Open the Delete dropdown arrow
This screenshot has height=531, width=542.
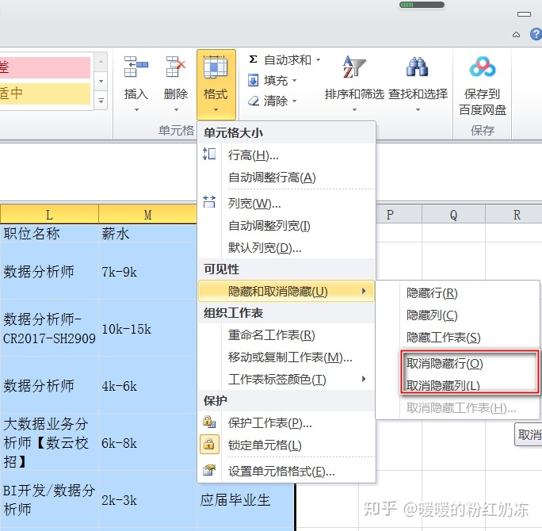(176, 110)
